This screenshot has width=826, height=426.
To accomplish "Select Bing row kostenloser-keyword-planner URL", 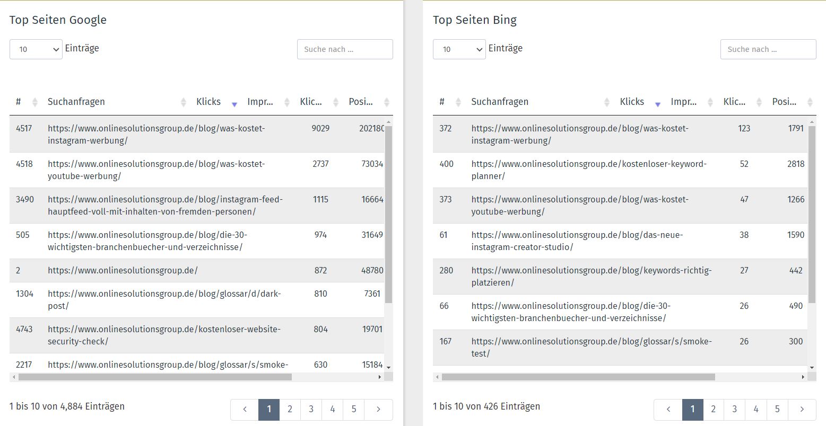I will [x=589, y=170].
